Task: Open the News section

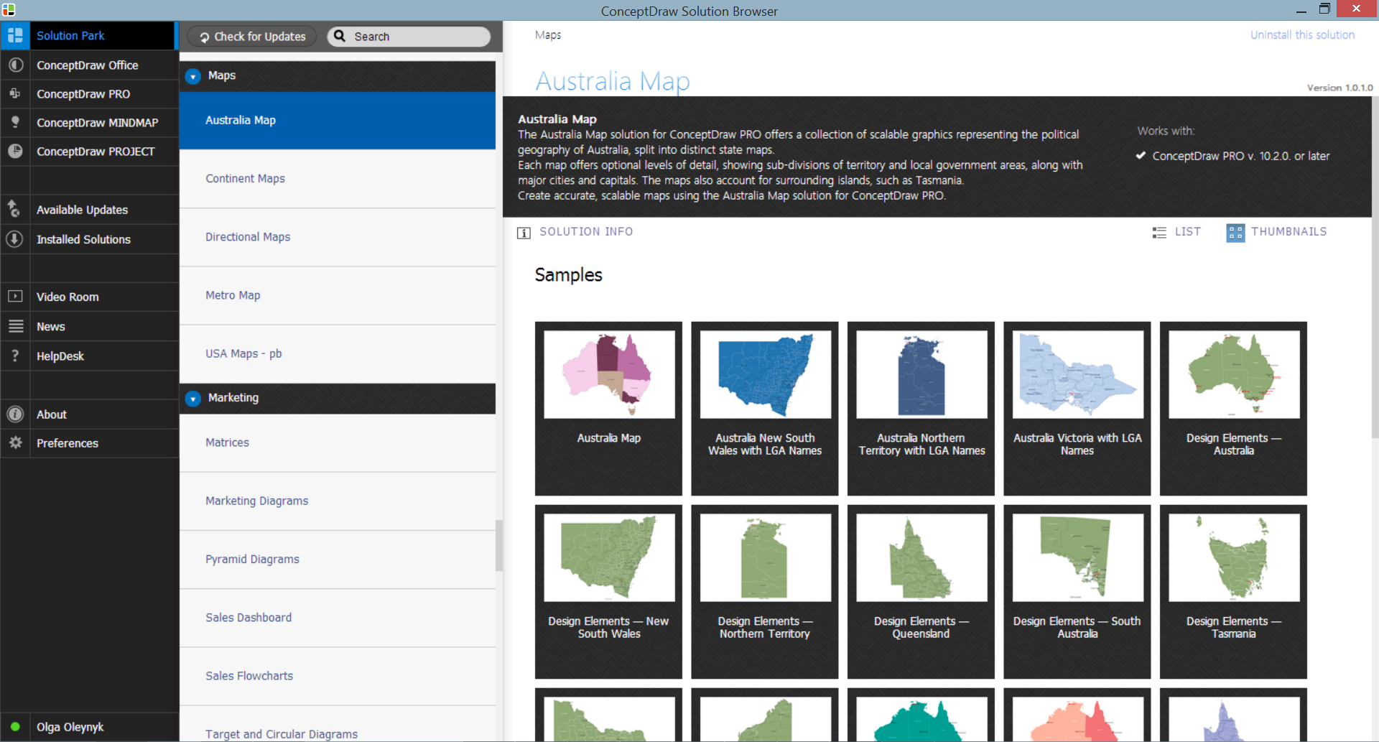Action: (90, 326)
